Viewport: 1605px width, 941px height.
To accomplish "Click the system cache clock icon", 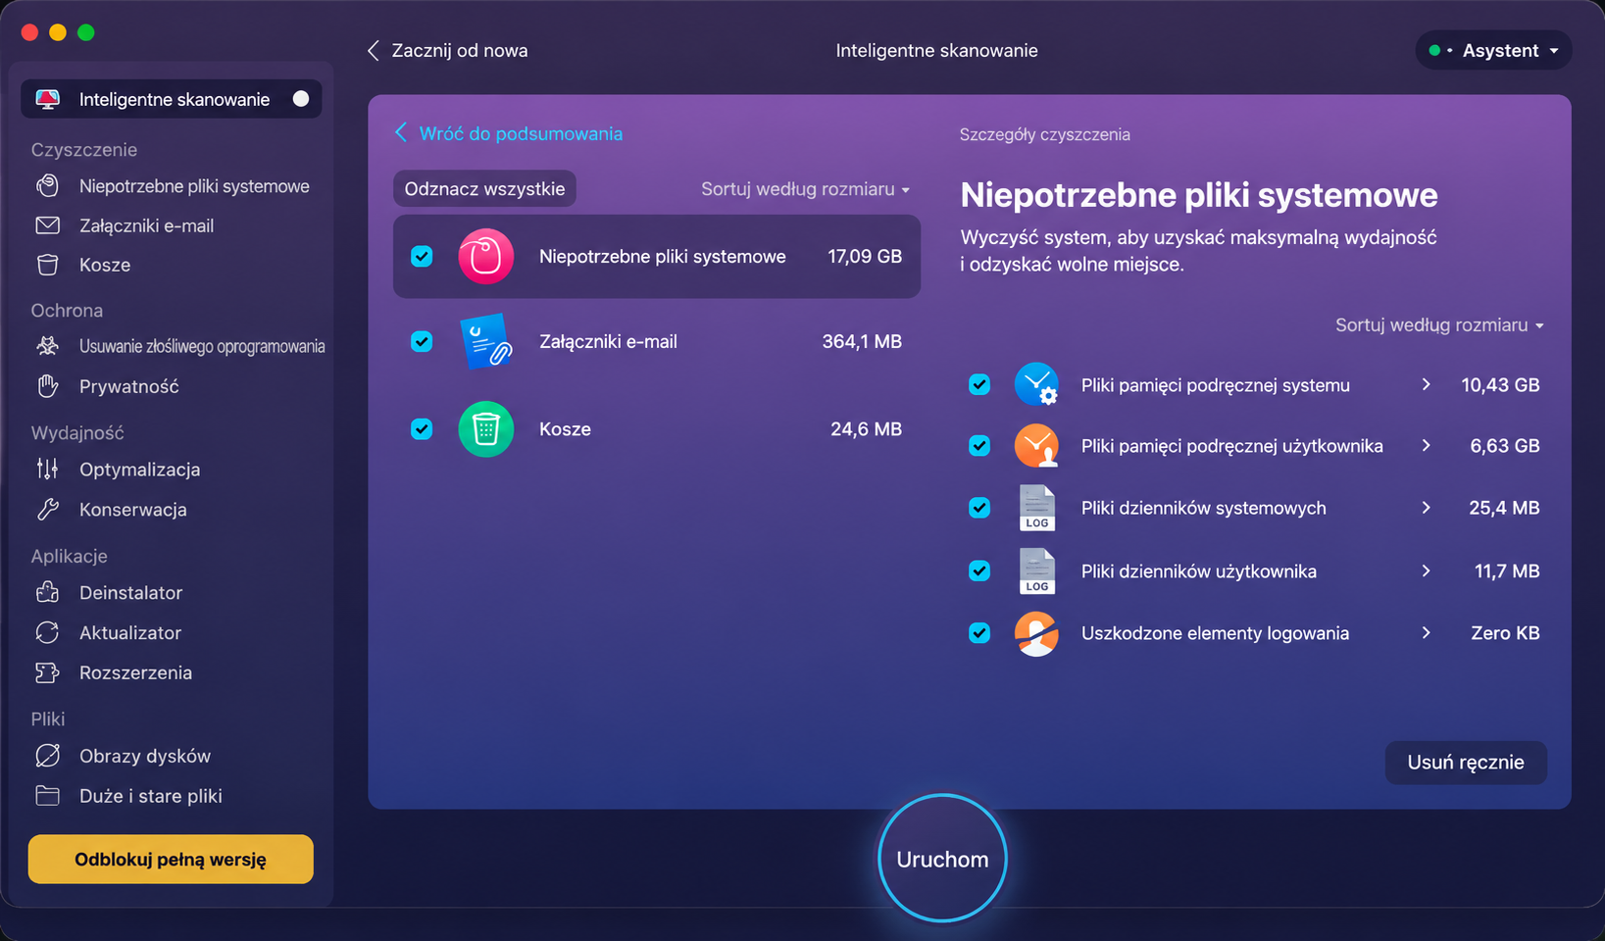I will point(1036,384).
